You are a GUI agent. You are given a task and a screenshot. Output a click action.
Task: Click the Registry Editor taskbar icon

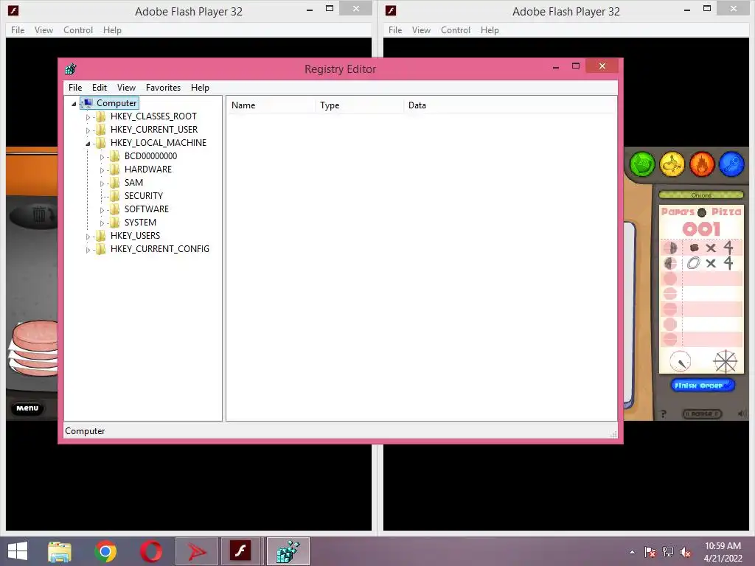pyautogui.click(x=288, y=551)
